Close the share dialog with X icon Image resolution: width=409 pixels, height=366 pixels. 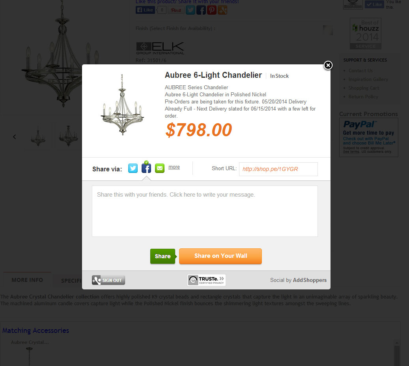point(328,65)
